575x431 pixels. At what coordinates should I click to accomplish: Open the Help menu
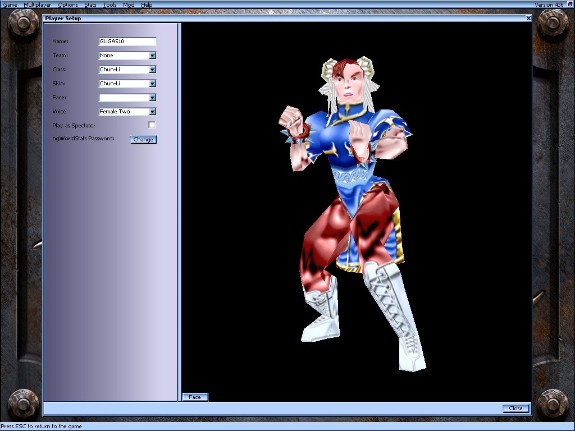tap(147, 4)
